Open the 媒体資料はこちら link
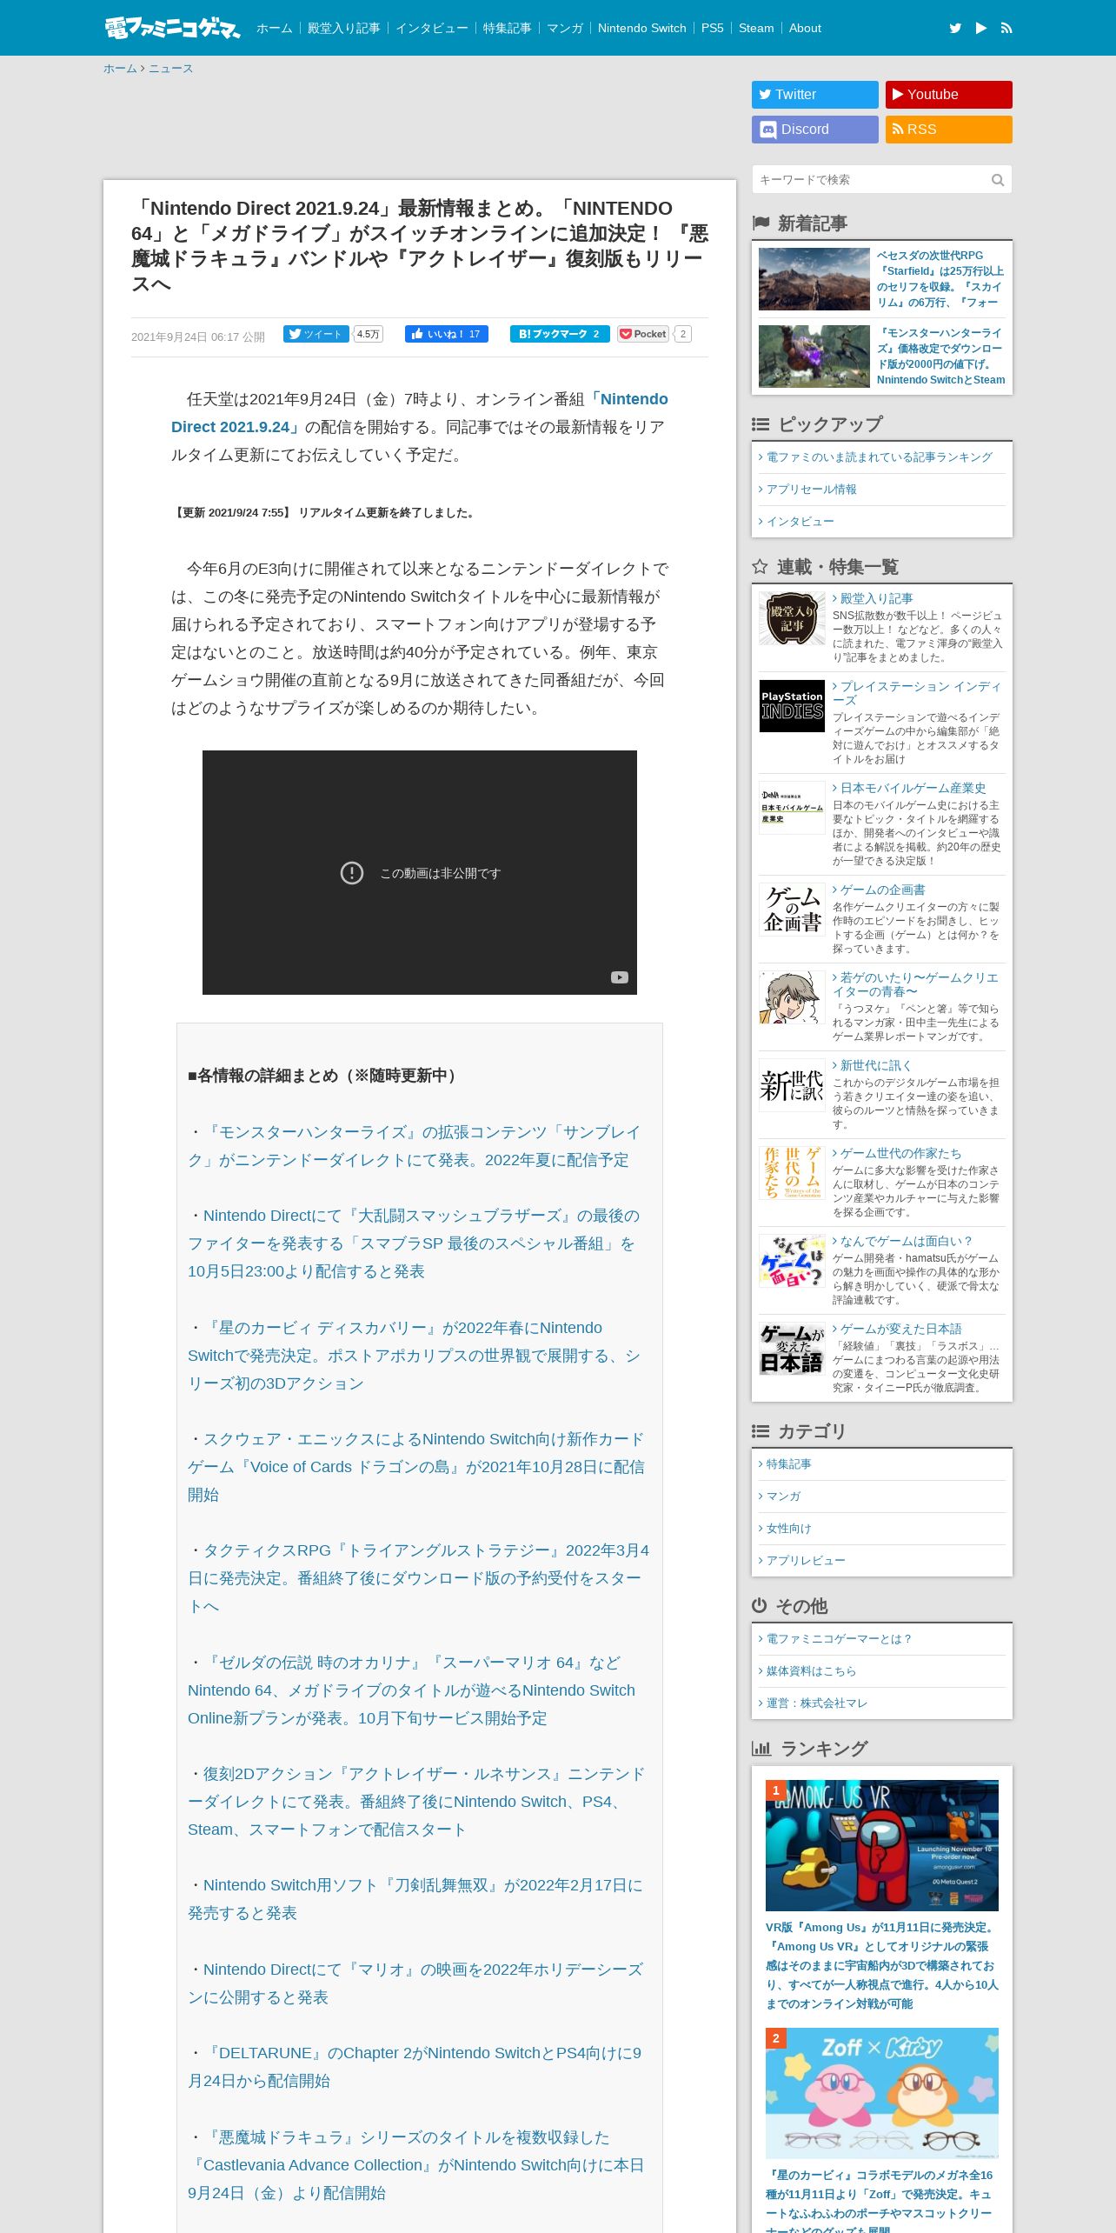Screen dimensions: 1116x2233 (811, 1671)
